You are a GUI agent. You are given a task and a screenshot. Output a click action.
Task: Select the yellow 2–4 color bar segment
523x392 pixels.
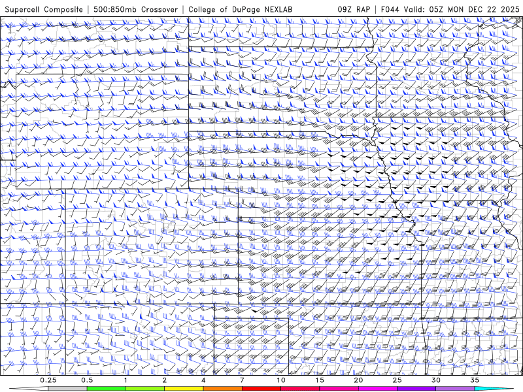[x=184, y=389]
